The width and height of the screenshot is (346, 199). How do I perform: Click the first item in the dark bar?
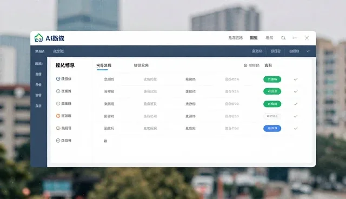coord(39,51)
